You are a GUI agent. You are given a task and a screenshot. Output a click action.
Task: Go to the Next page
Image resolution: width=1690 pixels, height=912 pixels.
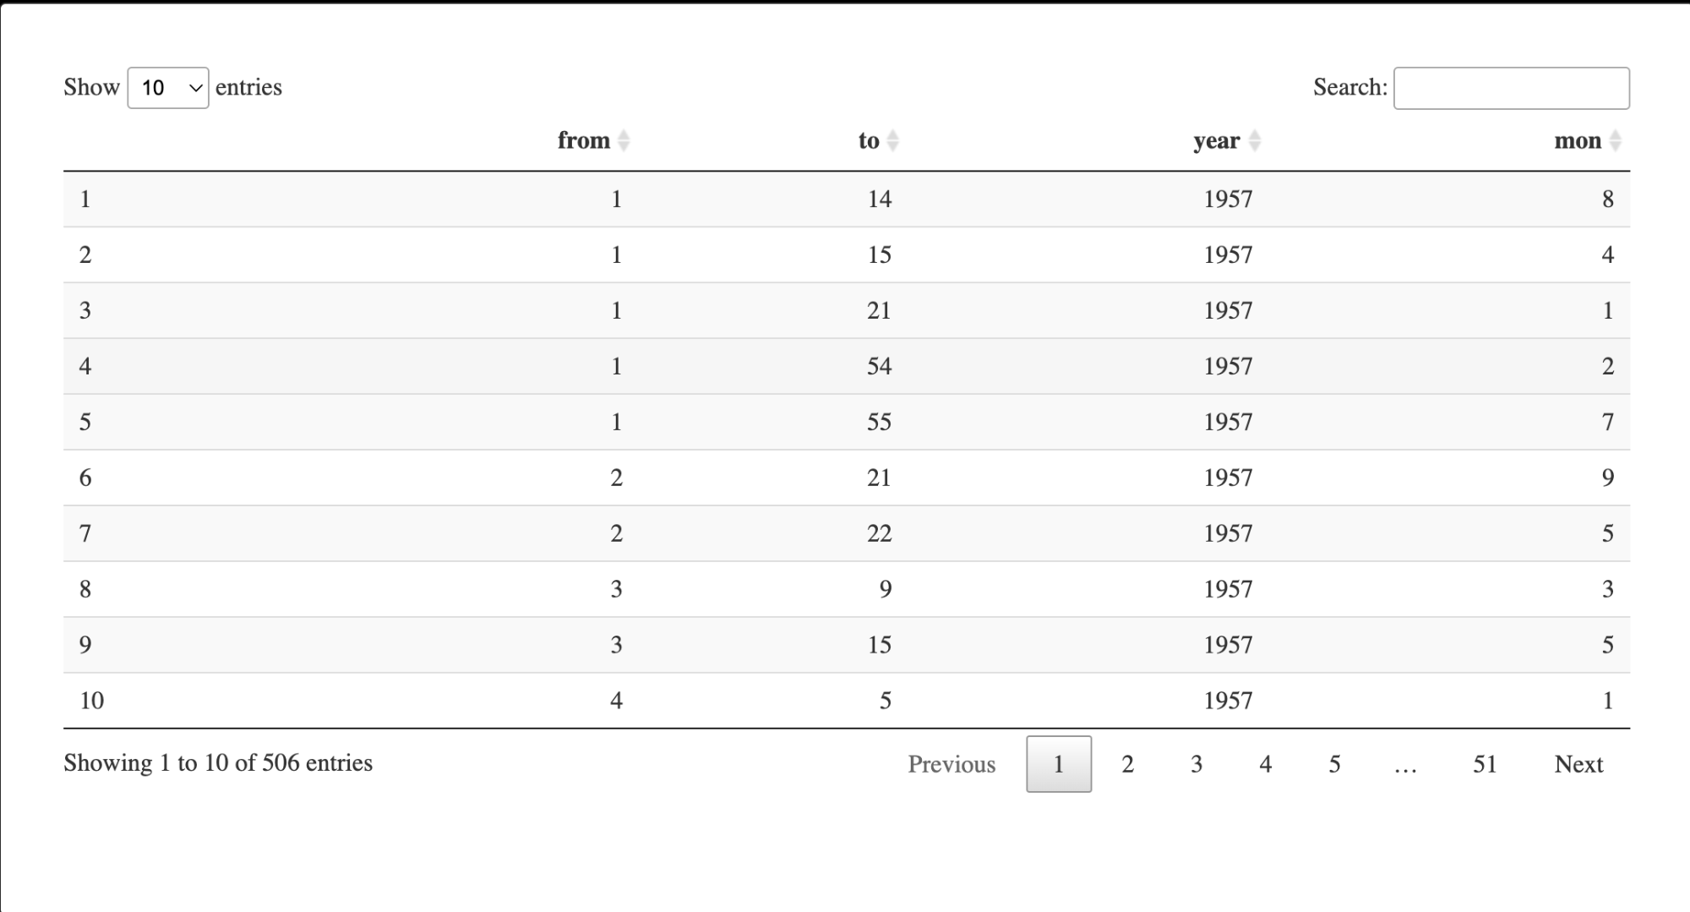[1578, 764]
